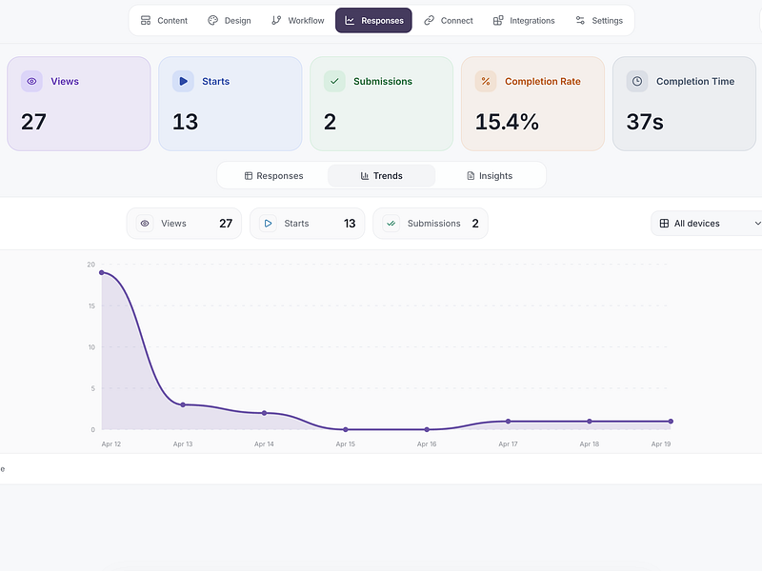Click the palette icon beside Design
Viewport: 762px width, 571px height.
click(212, 20)
